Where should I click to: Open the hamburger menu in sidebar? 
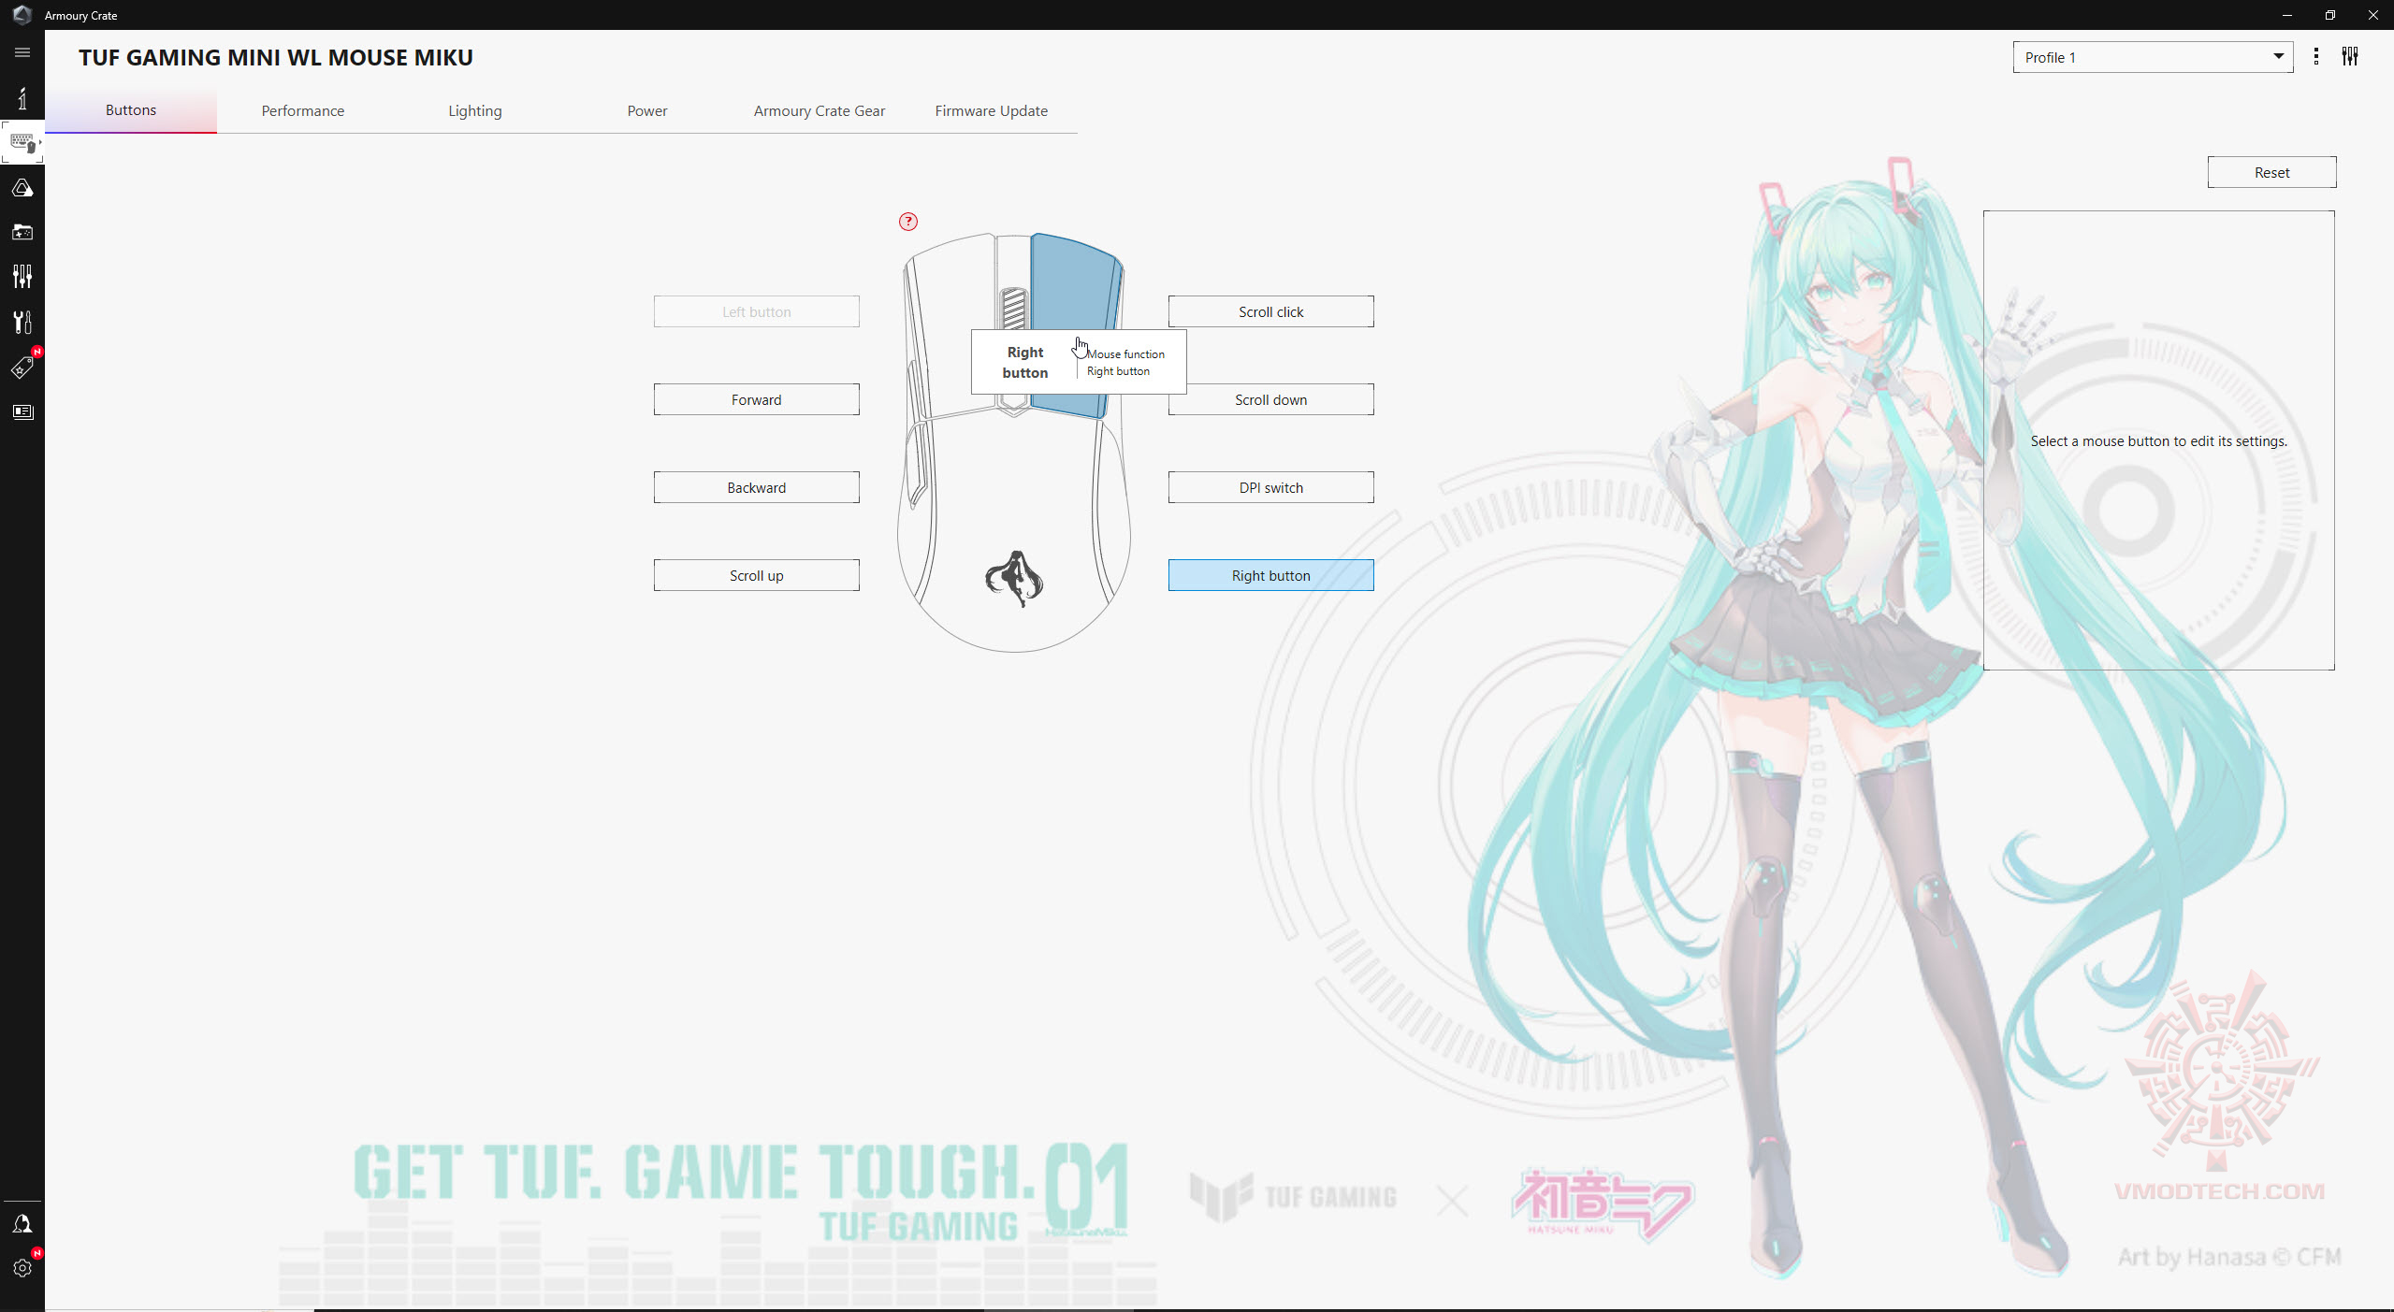tap(22, 52)
